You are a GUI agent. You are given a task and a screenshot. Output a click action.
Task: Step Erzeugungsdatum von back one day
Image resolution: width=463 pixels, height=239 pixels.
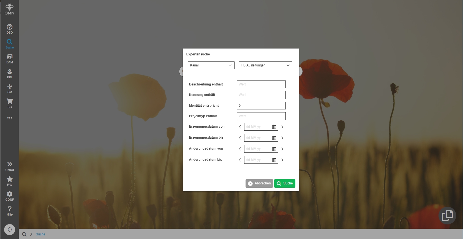(240, 127)
